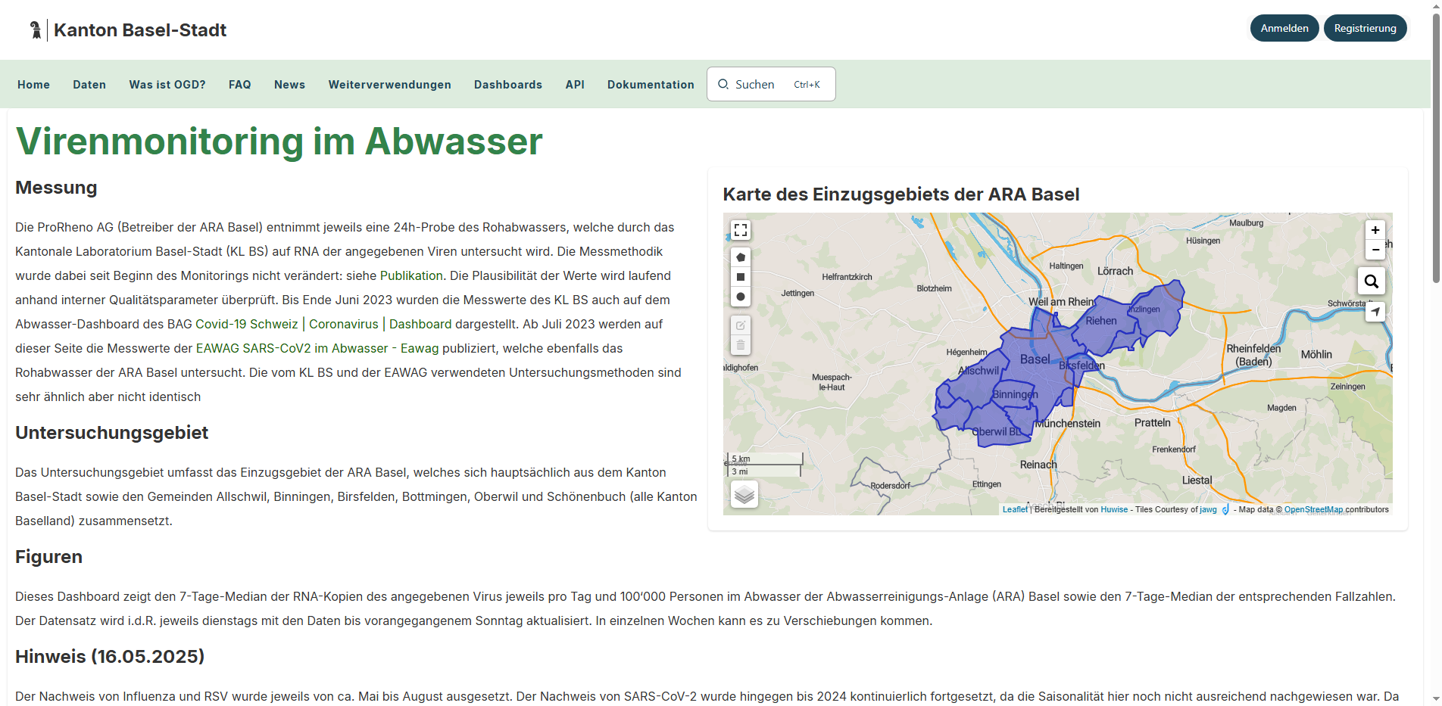Select the circle drawing tool
This screenshot has width=1442, height=706.
pos(741,297)
